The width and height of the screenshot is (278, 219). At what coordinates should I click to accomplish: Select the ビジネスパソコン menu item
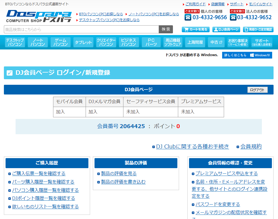click(x=129, y=42)
